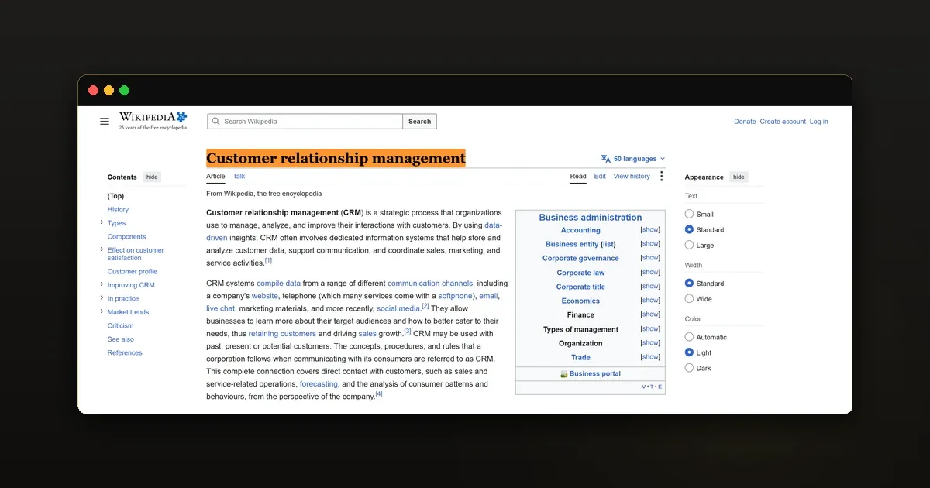Open the softphone article link
930x488 pixels.
(x=455, y=296)
